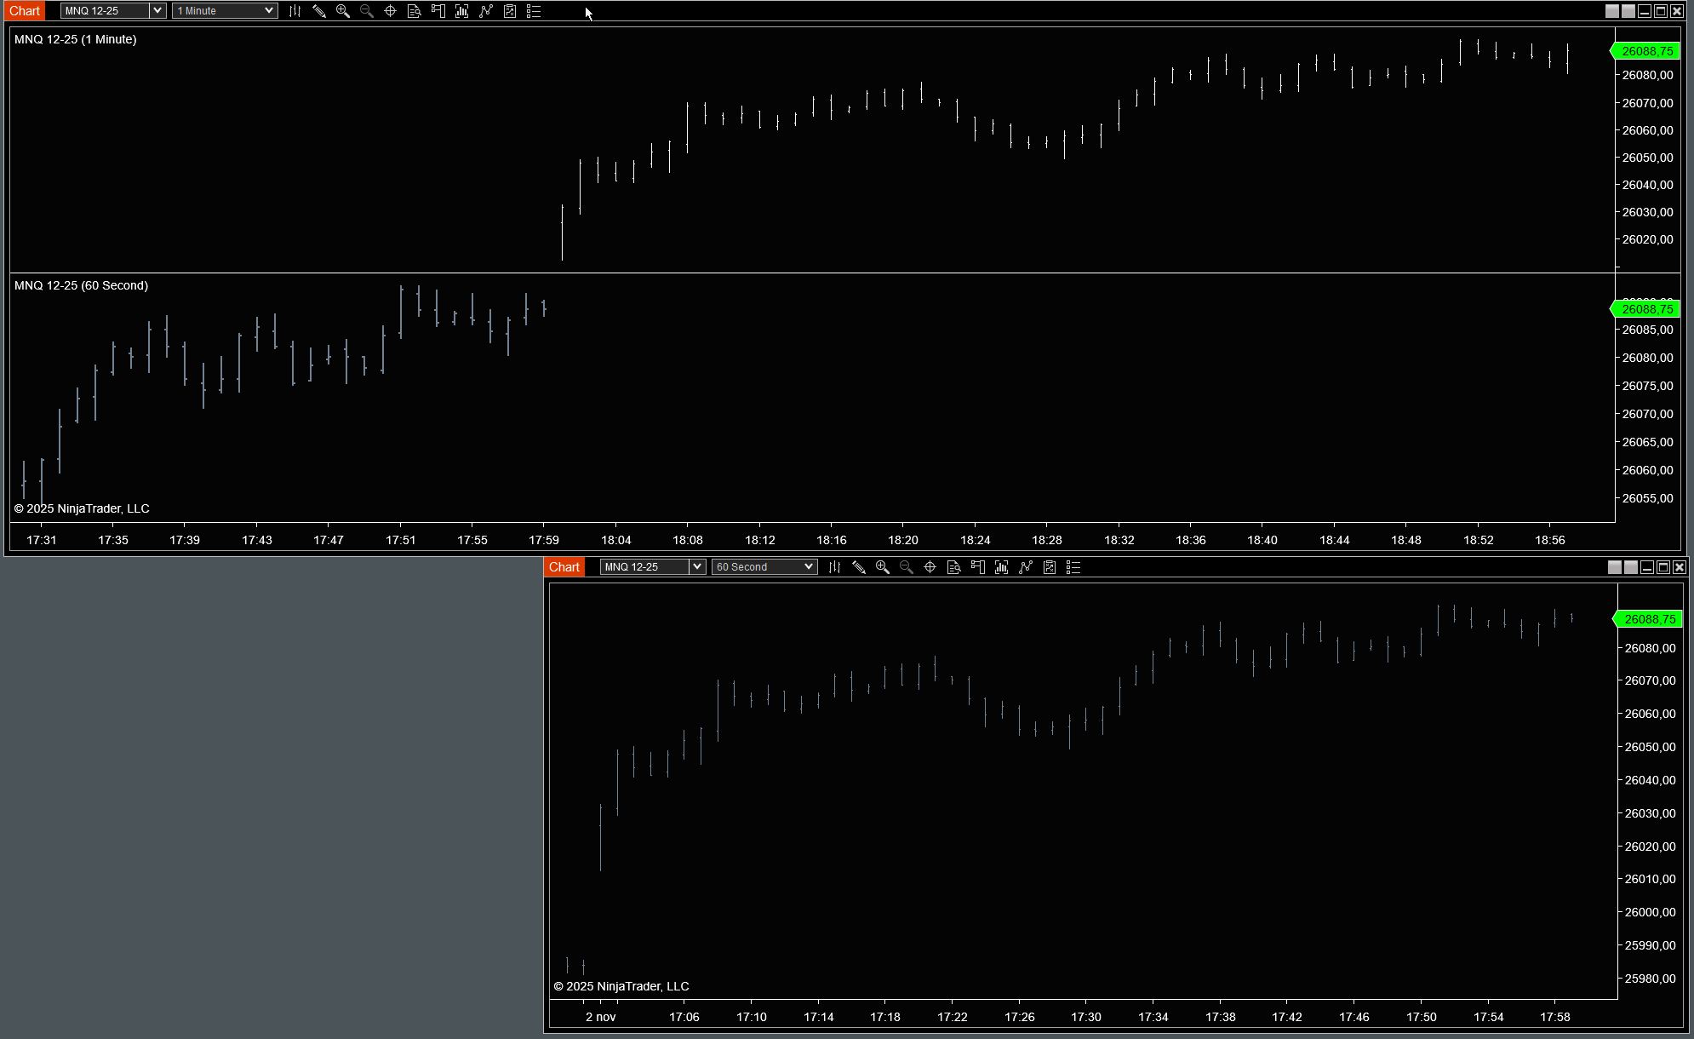Open bar type selector in top chart toolbar

point(295,11)
